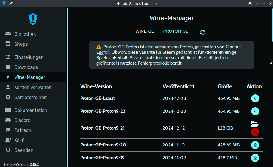This screenshot has width=273, height=167.
Task: Select Wine-Manager in the sidebar
Action: tap(33, 77)
